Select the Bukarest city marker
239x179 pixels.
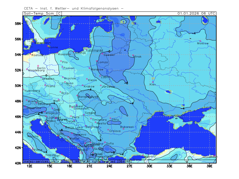click(123, 129)
